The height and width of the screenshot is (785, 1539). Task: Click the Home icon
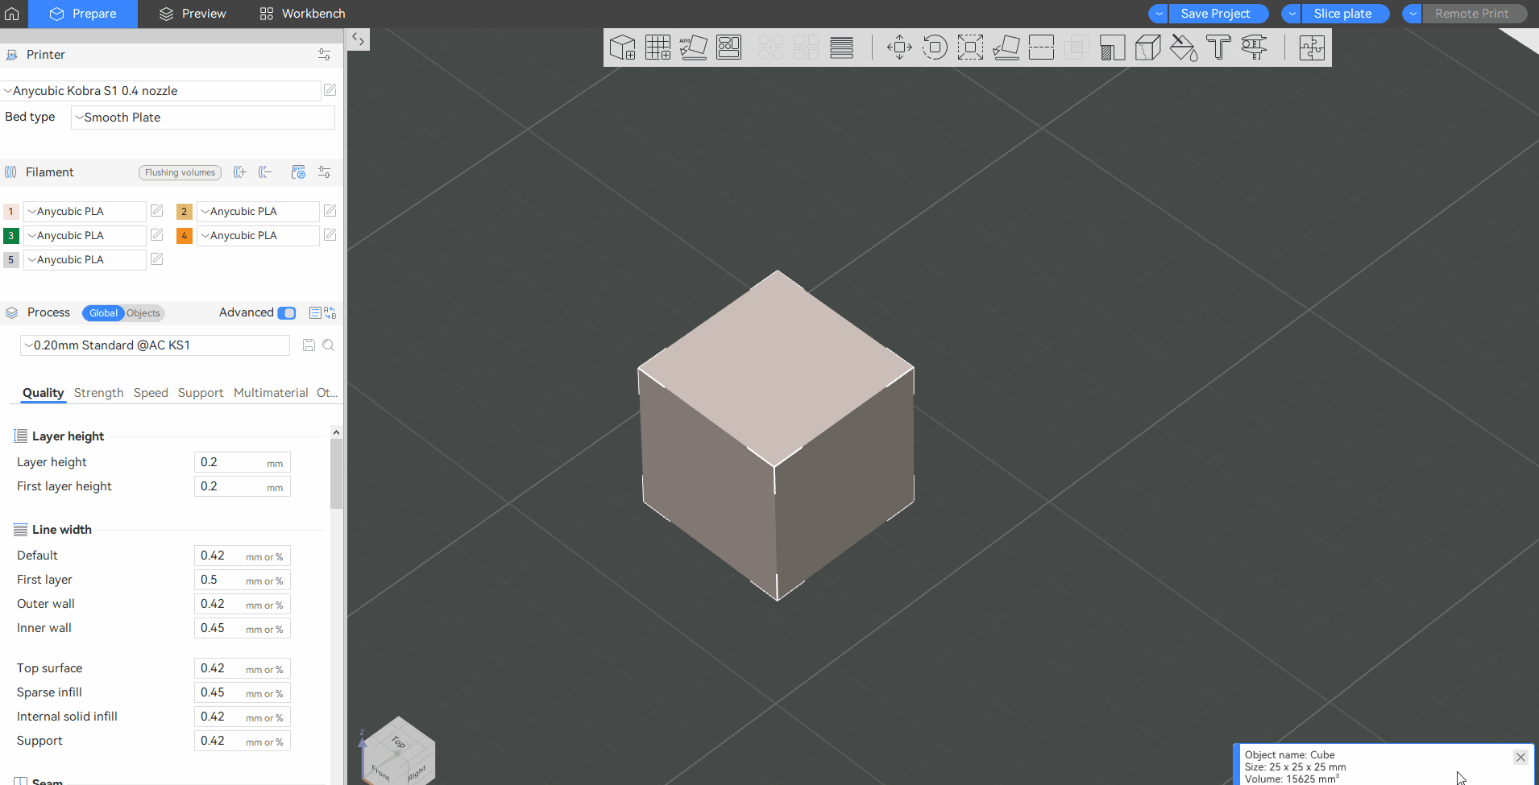tap(12, 14)
